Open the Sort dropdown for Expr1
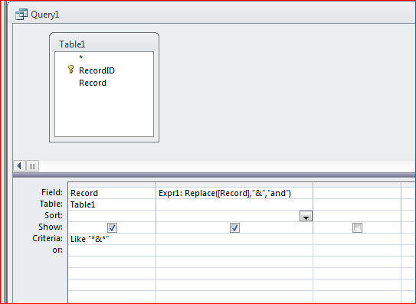The height and width of the screenshot is (304, 416). click(306, 216)
